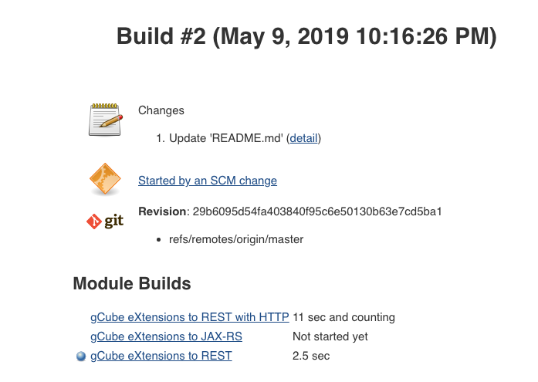Image resolution: width=538 pixels, height=382 pixels.
Task: Open the gCube eXtensions to REST module
Action: [161, 356]
